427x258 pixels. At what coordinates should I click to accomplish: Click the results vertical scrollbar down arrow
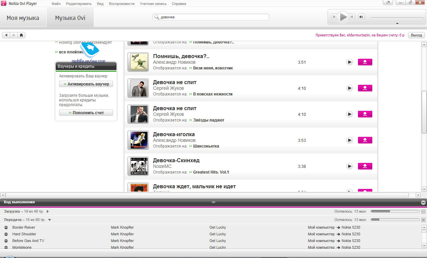point(424,189)
